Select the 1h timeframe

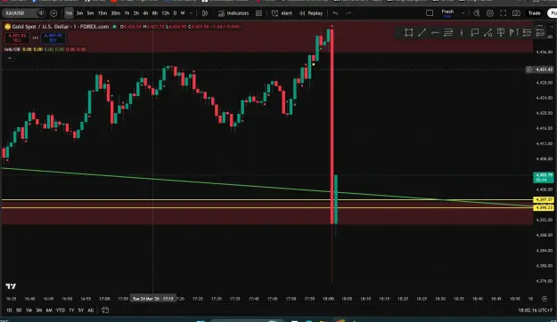(x=127, y=13)
